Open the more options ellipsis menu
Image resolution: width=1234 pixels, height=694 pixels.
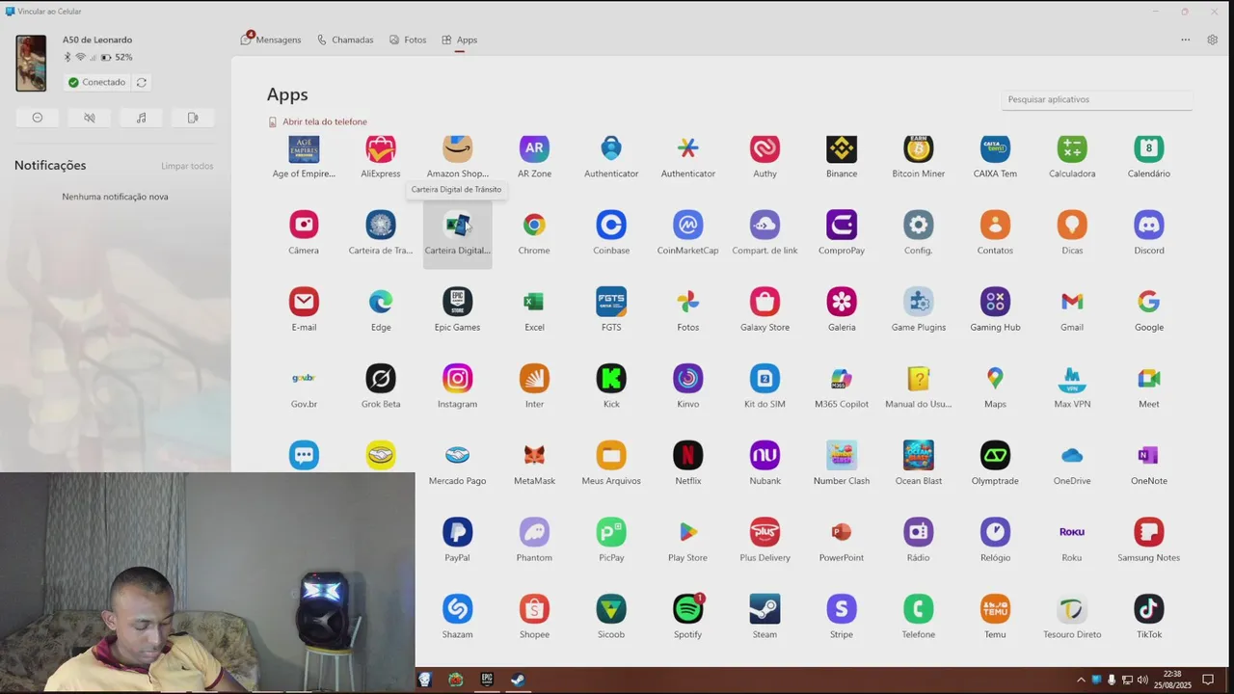[1186, 40]
